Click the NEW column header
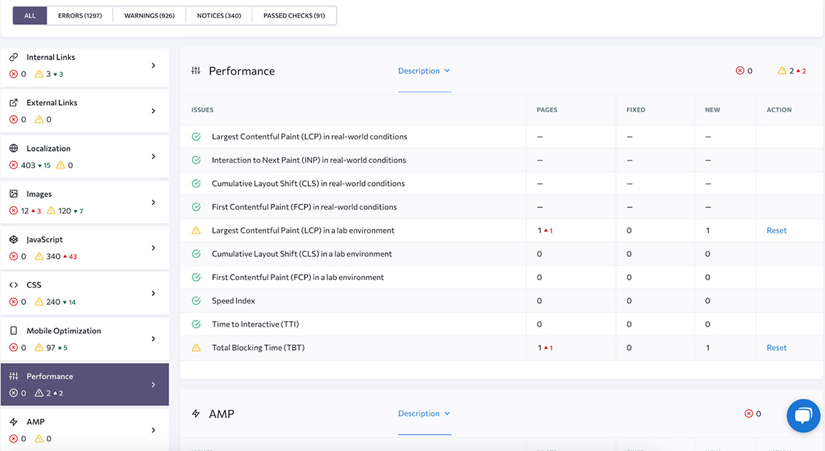Viewport: 825px width, 451px height. (x=712, y=110)
